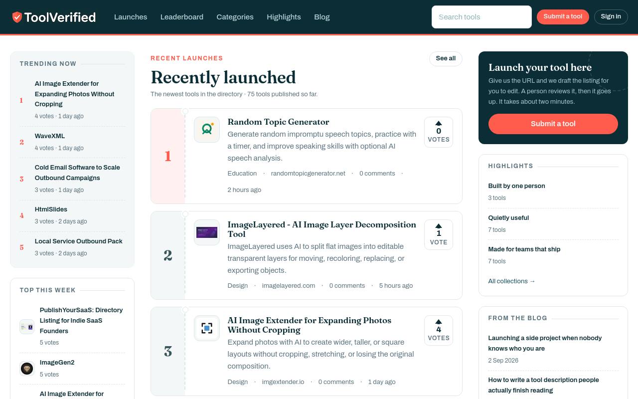Viewport: 638px width, 399px height.
Task: Click the Sign in button
Action: (611, 16)
